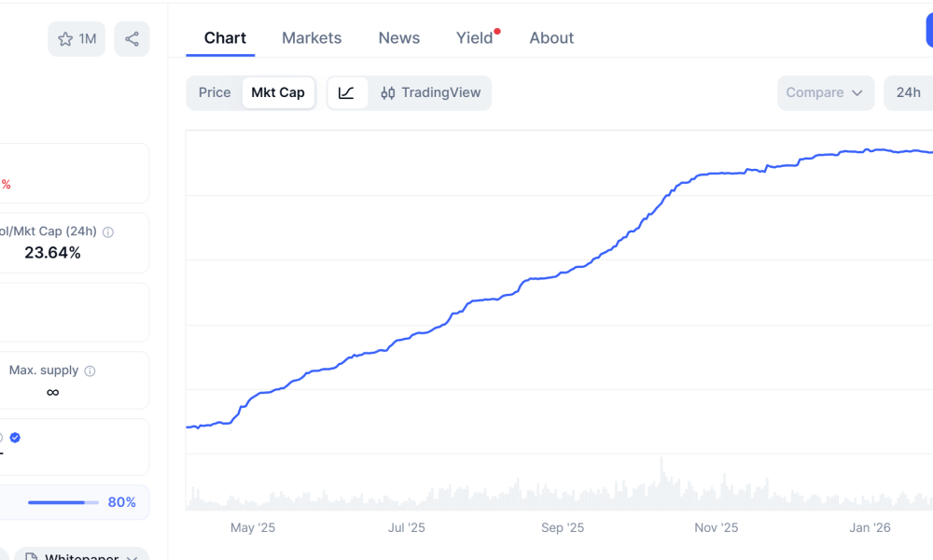This screenshot has width=933, height=560.
Task: Click the info icon next to Max. supply
Action: click(x=90, y=370)
